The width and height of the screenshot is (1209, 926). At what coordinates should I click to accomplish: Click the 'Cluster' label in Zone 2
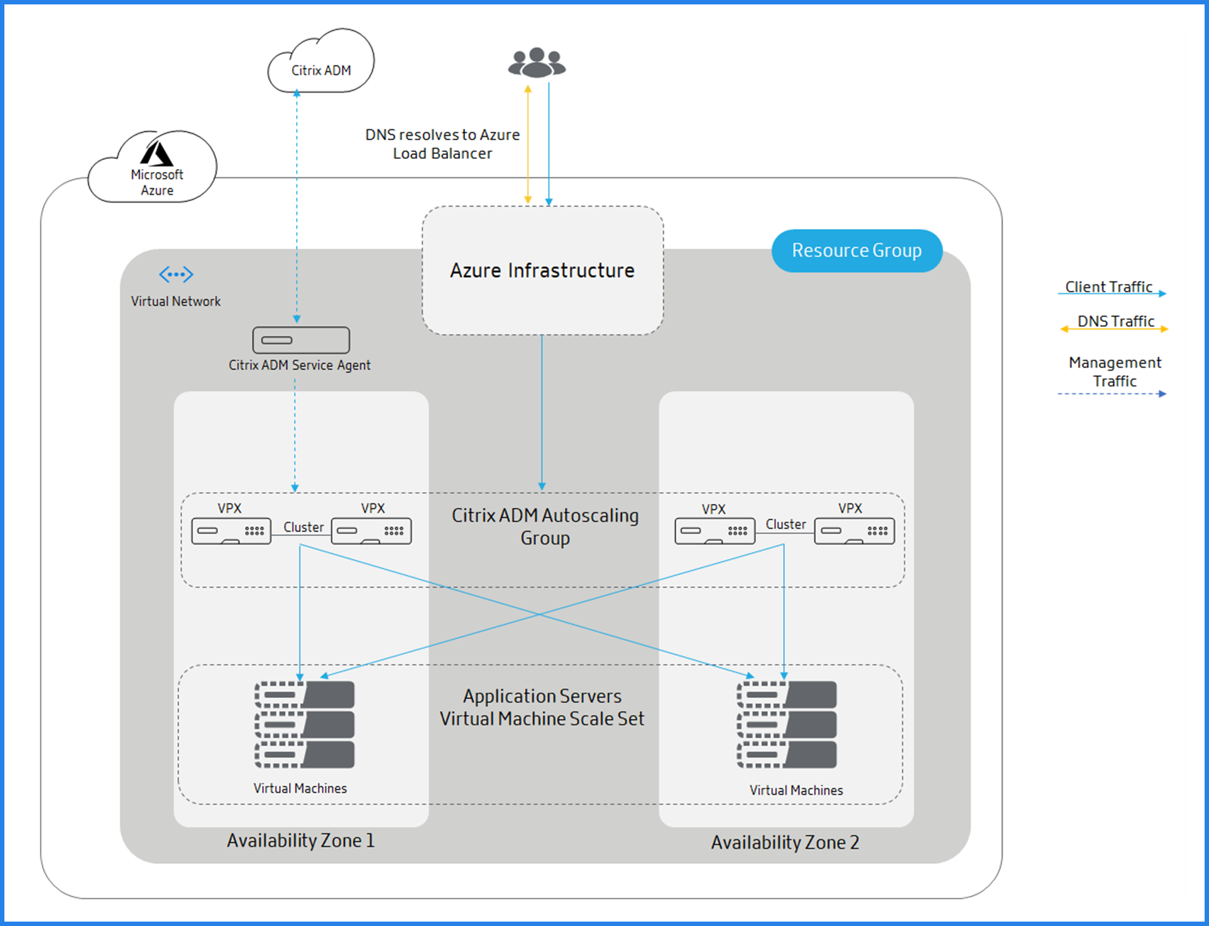[x=785, y=524]
